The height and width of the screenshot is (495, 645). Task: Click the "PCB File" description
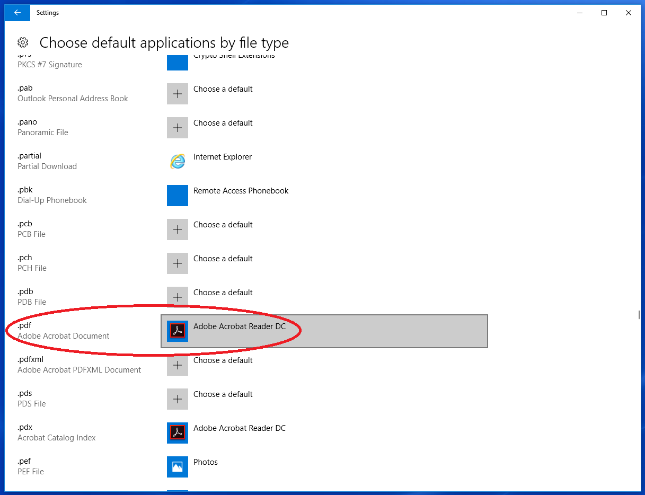[x=31, y=234]
